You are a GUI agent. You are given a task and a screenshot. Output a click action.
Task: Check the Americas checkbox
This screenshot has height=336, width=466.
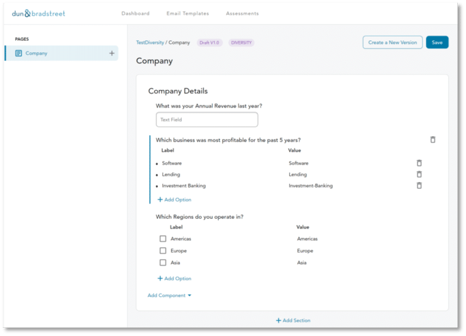pyautogui.click(x=163, y=239)
